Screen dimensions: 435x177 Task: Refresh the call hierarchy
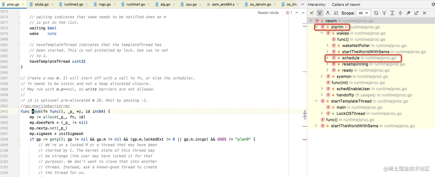tap(376, 13)
